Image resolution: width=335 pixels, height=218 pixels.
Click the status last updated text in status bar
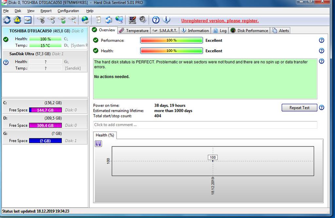(x=36, y=211)
